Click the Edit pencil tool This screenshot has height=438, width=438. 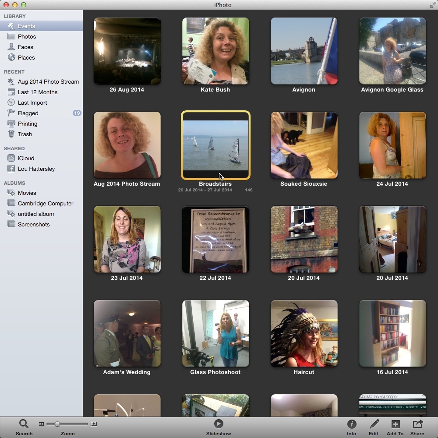click(x=374, y=424)
